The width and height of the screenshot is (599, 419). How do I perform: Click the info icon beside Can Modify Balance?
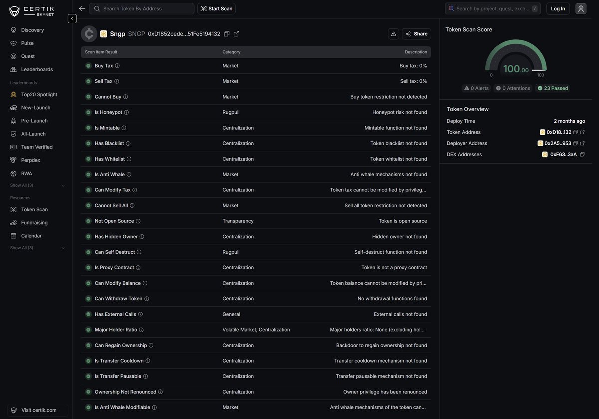point(145,283)
